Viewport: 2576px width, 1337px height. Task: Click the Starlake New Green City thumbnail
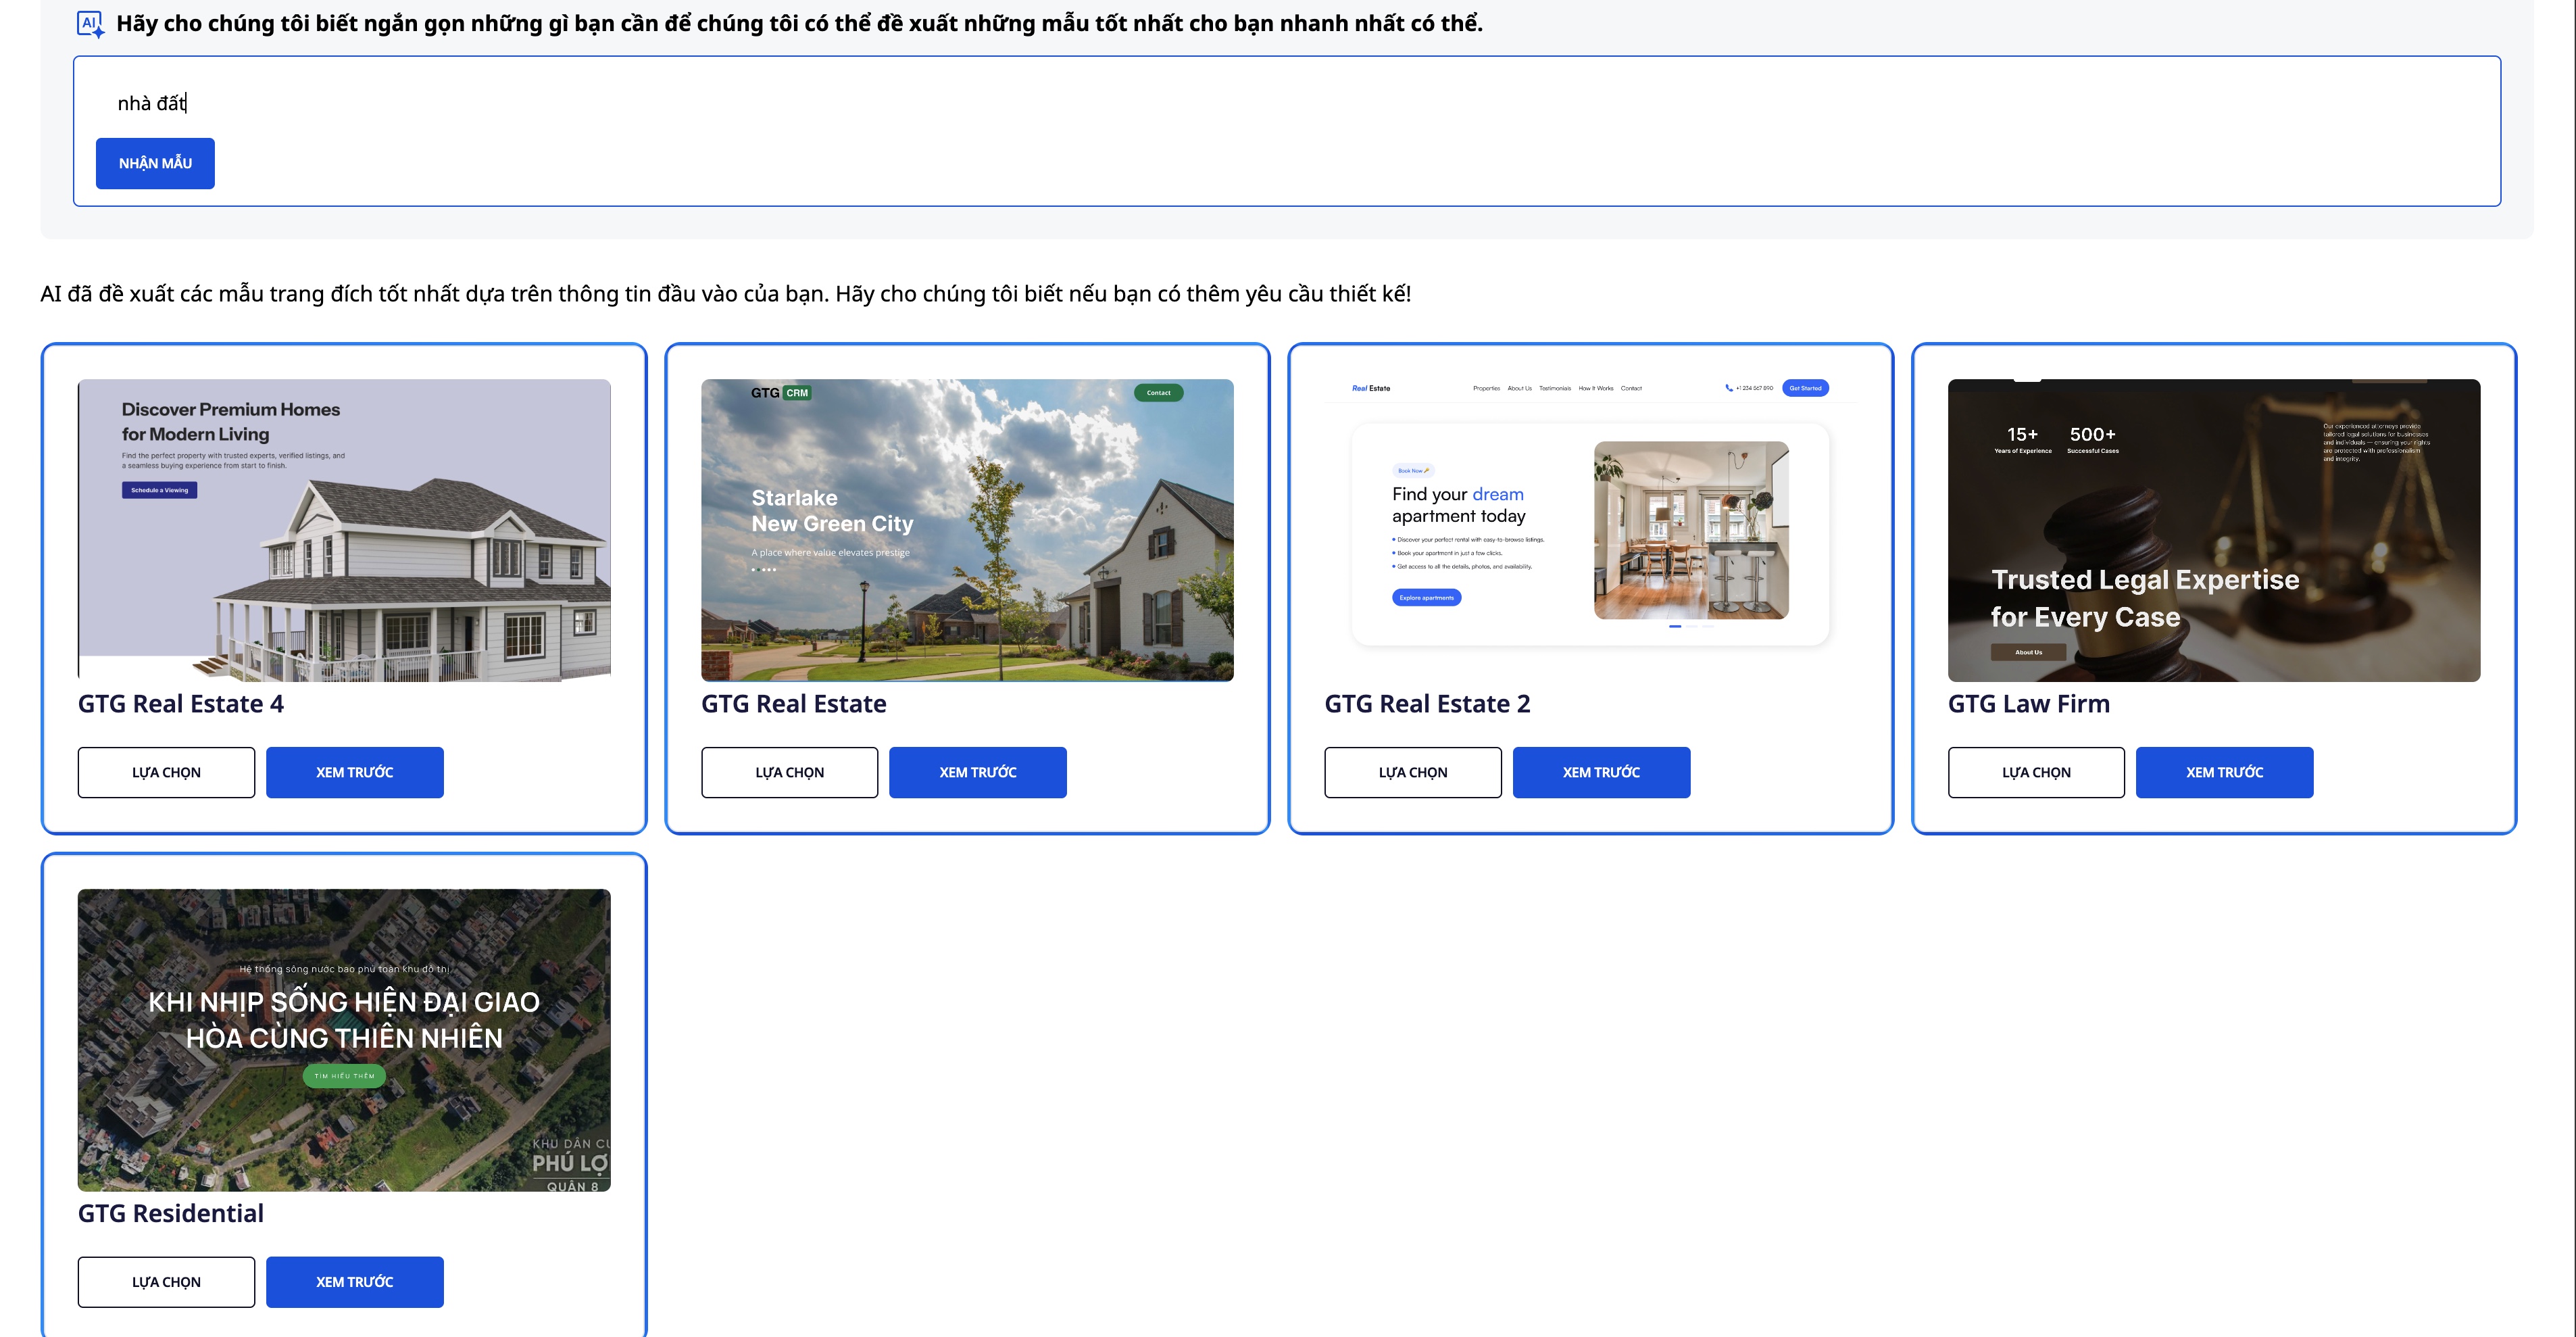[967, 530]
